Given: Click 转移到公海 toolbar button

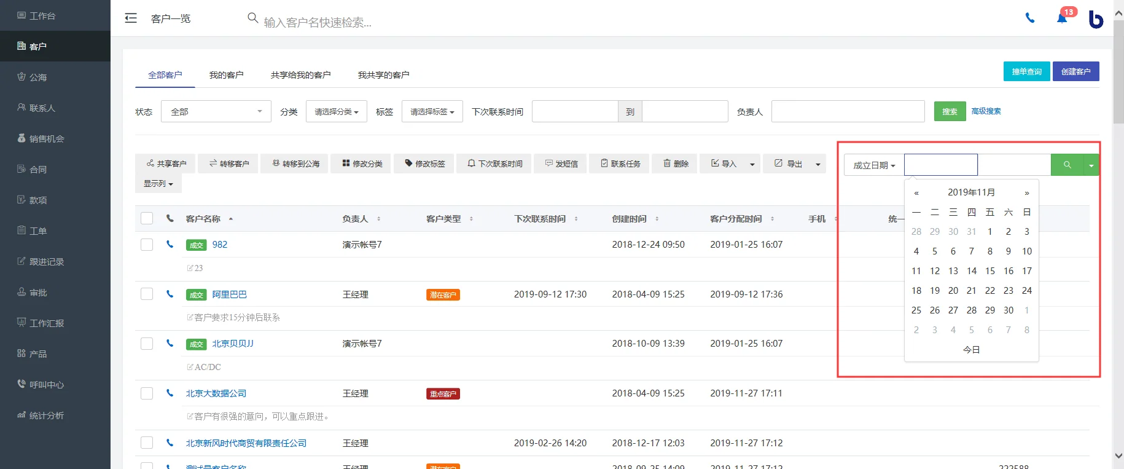Looking at the screenshot, I should (x=295, y=164).
